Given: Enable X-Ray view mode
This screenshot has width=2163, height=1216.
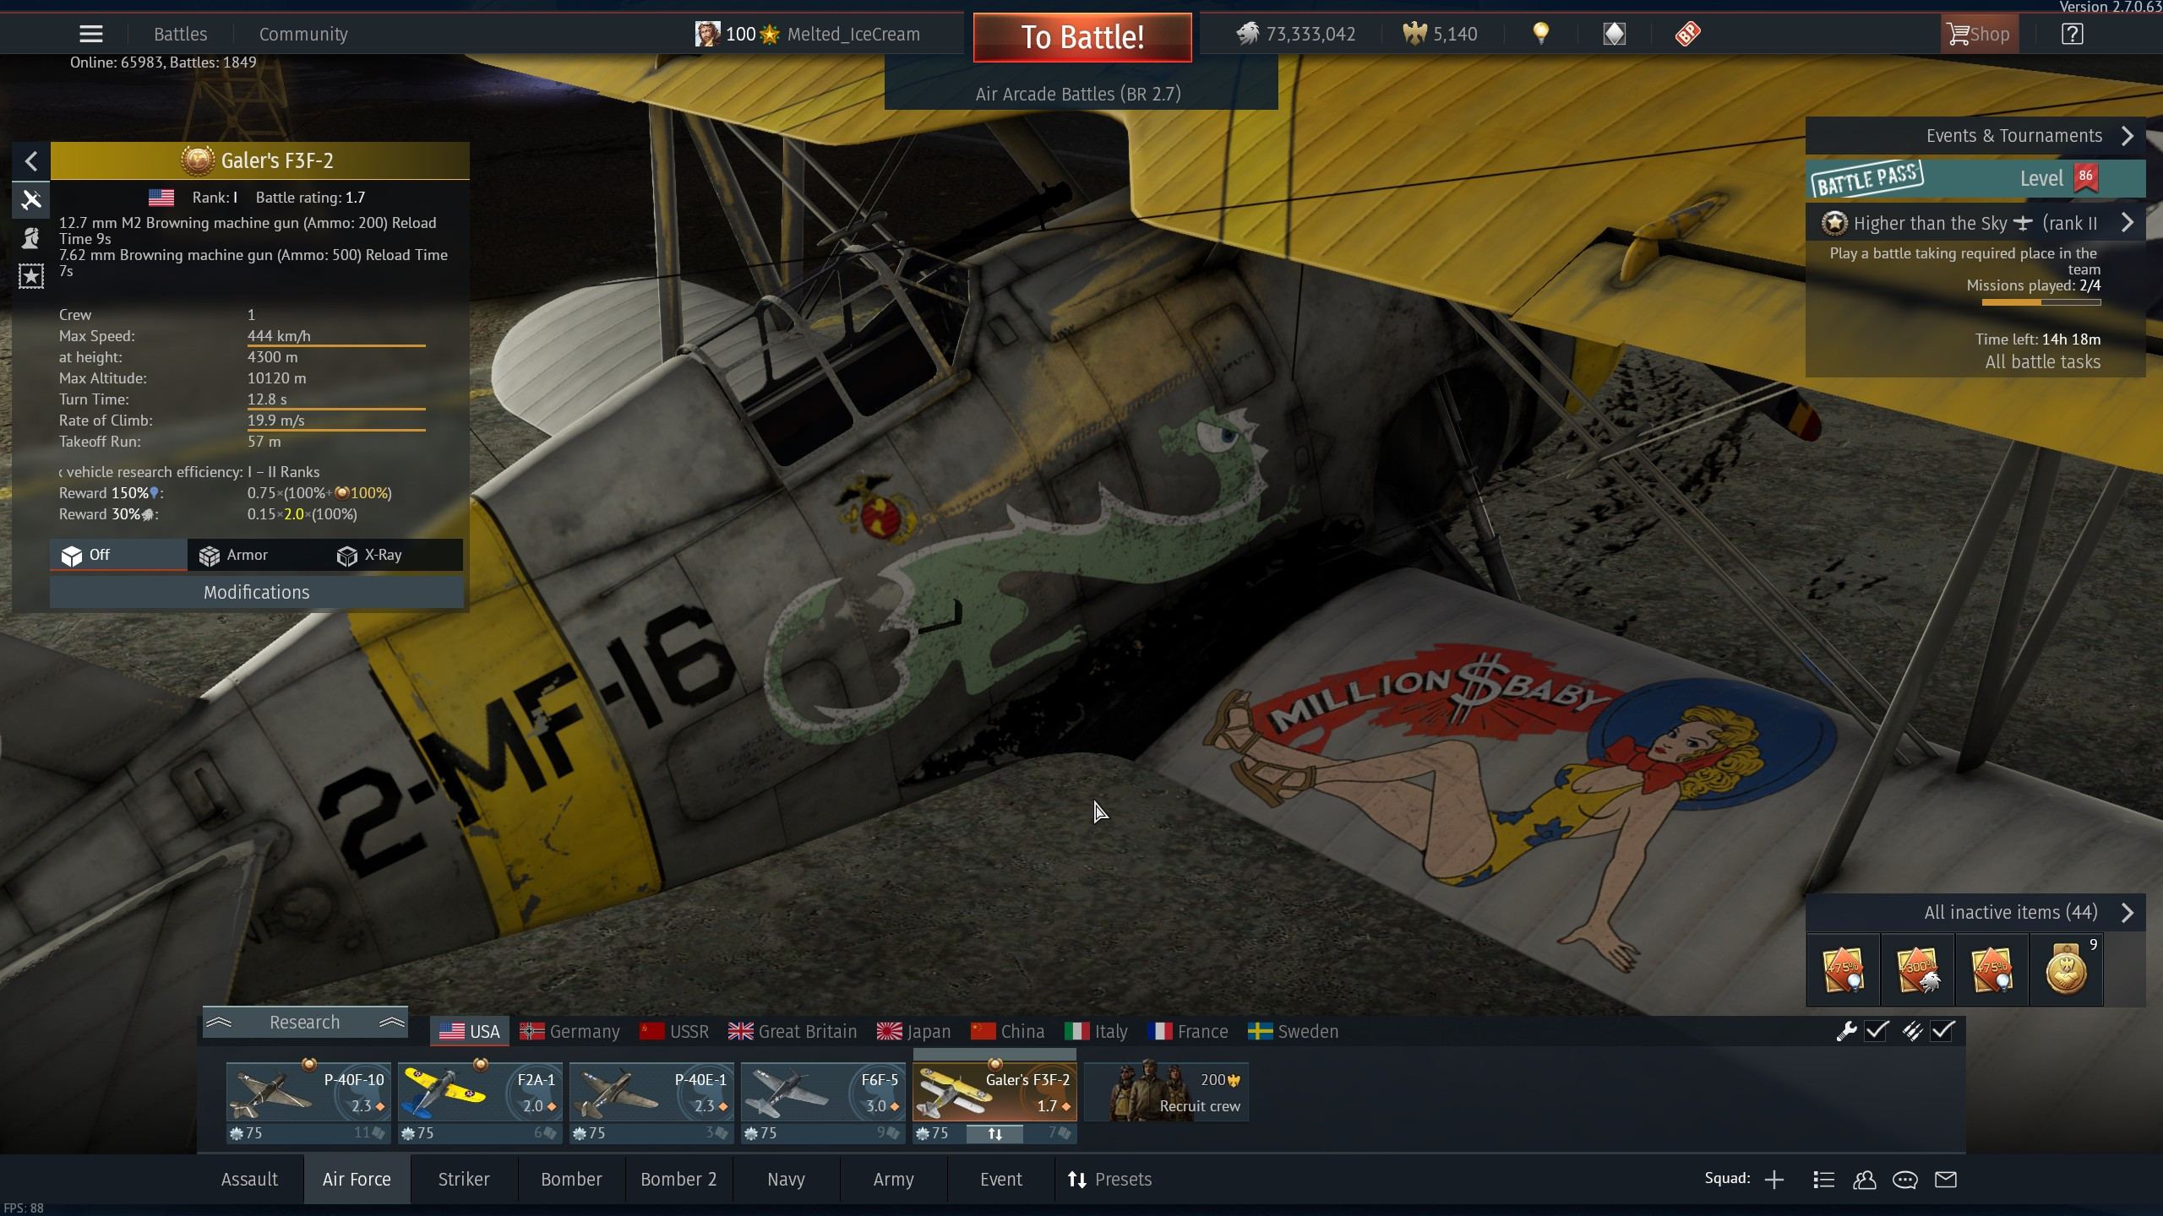Looking at the screenshot, I should click(x=392, y=555).
